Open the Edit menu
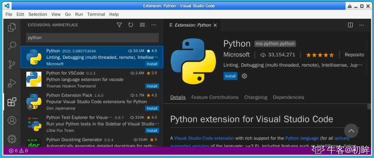Screen dimensions: 374x158 click(20, 14)
